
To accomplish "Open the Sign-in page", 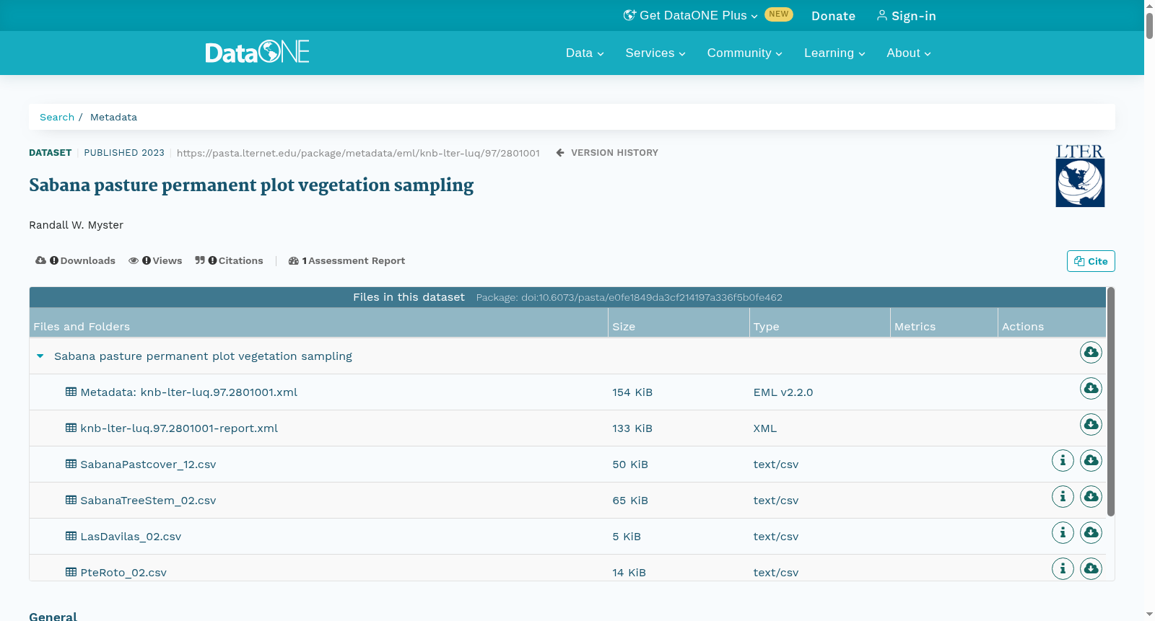I will pyautogui.click(x=906, y=16).
